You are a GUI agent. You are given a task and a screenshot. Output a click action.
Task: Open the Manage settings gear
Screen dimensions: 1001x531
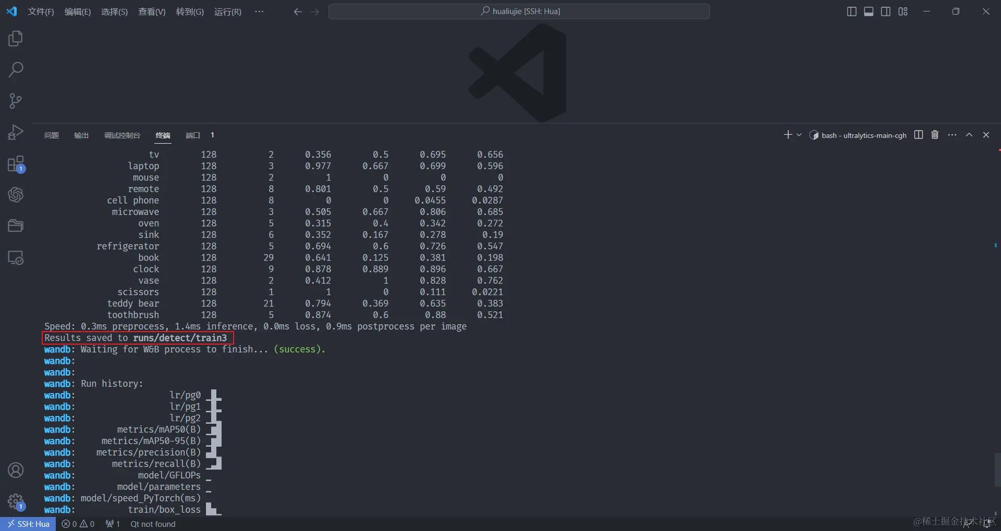[16, 501]
